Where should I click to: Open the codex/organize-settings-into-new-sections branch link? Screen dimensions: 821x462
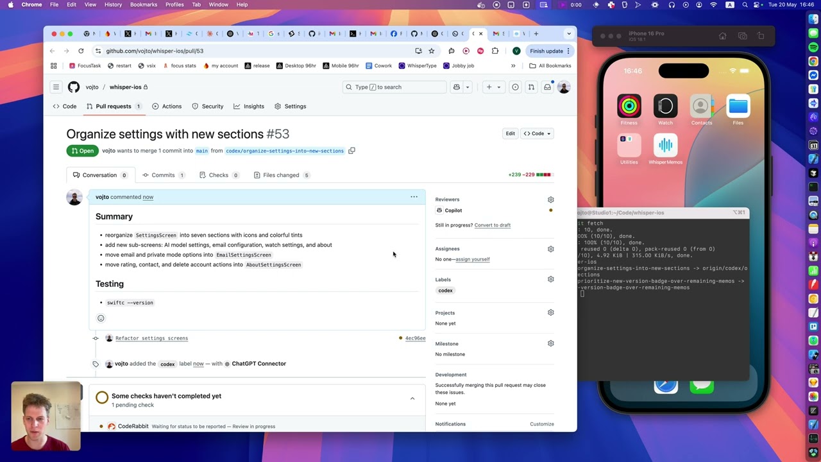point(285,151)
